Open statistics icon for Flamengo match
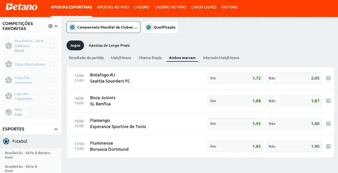338x173 pixels. [328, 124]
